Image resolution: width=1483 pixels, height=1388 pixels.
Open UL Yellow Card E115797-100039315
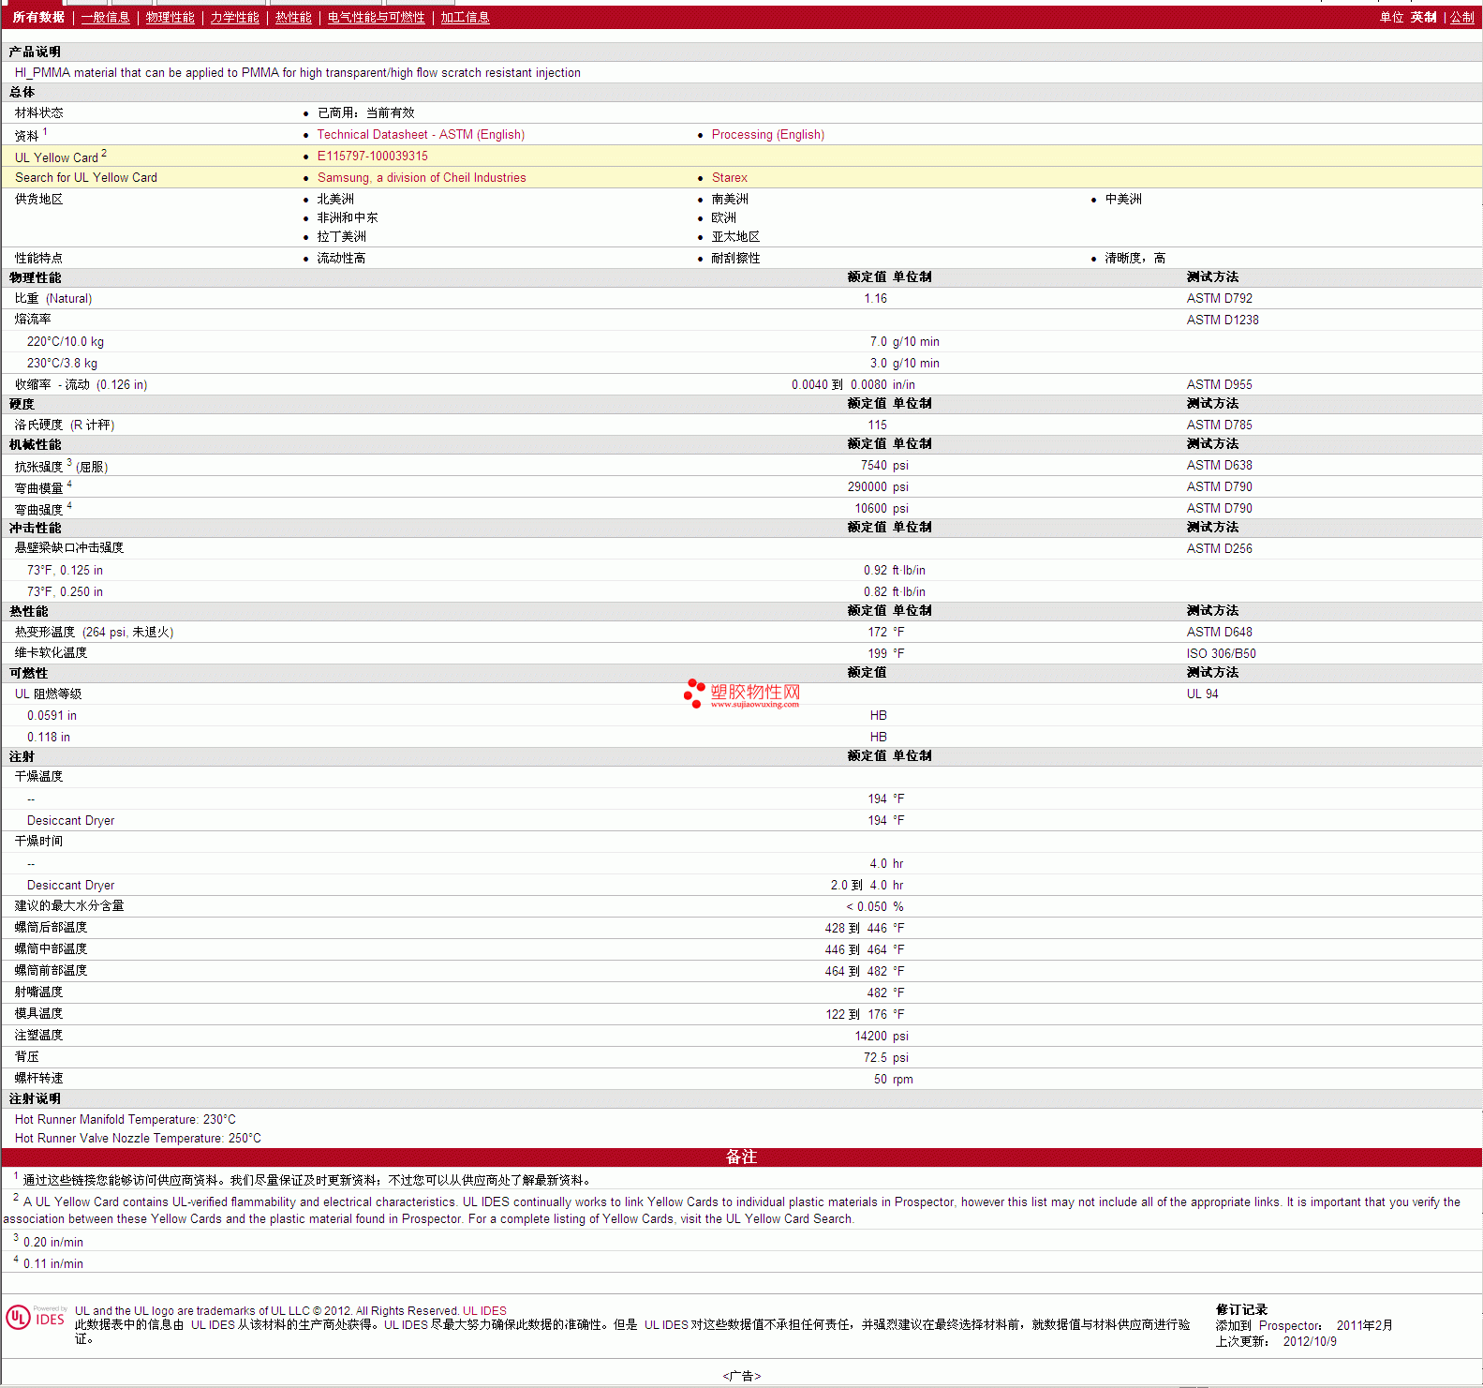click(x=373, y=156)
